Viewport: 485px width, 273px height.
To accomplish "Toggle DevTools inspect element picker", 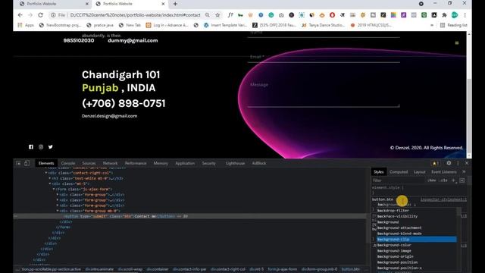I will click(x=18, y=163).
